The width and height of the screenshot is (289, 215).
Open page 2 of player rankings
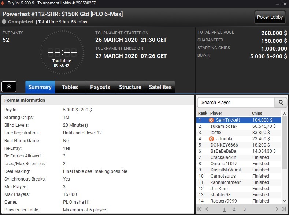point(234,209)
